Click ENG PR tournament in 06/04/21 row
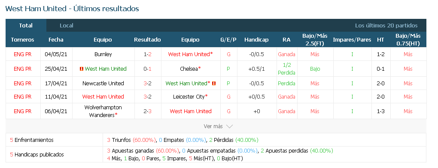Screen dimensions: 438x168 tap(23, 111)
